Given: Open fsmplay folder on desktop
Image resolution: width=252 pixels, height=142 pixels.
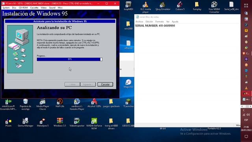Looking at the screenshot, I should (x=197, y=6).
